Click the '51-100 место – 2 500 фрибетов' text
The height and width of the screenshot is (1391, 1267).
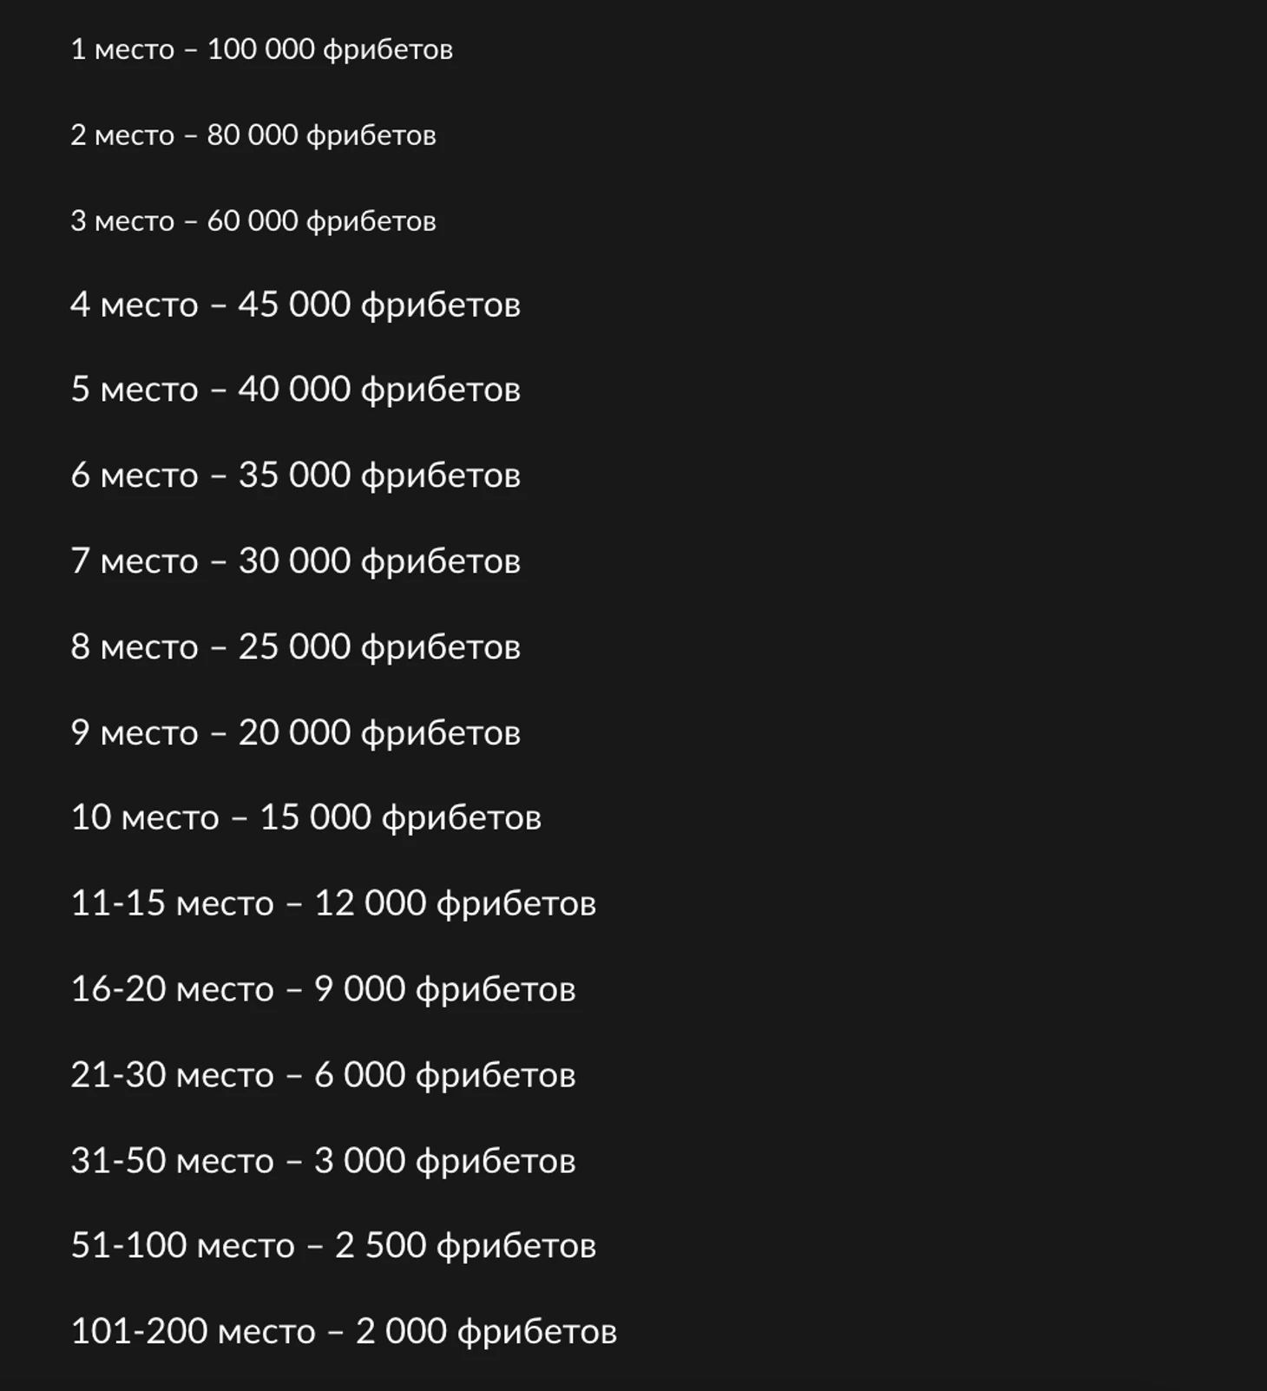(333, 1246)
